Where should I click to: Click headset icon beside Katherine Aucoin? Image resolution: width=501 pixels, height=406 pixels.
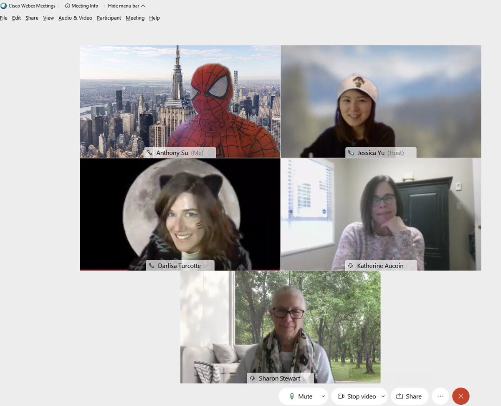351,266
